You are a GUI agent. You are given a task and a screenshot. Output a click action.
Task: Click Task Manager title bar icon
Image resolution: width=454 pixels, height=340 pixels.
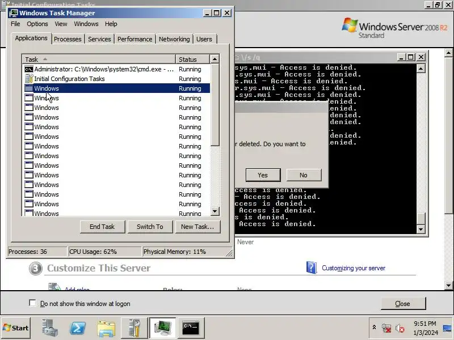13,13
